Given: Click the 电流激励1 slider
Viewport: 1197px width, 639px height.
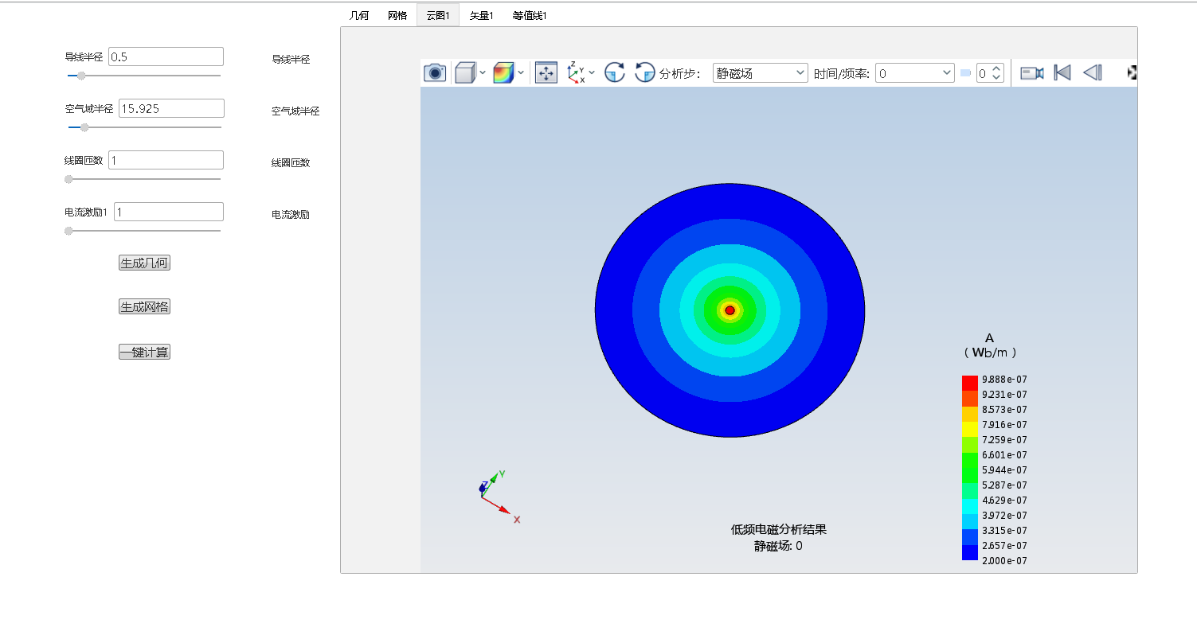Looking at the screenshot, I should [143, 231].
